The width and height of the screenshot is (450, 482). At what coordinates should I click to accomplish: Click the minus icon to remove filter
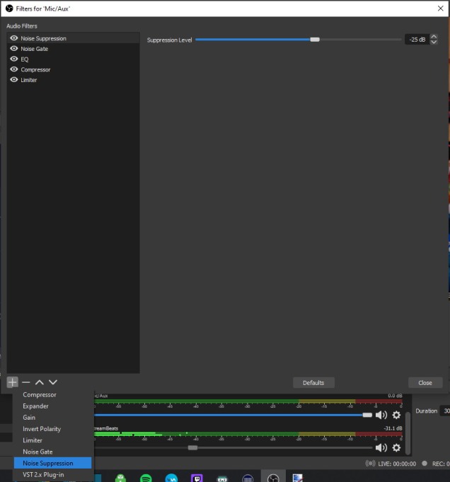click(x=26, y=382)
